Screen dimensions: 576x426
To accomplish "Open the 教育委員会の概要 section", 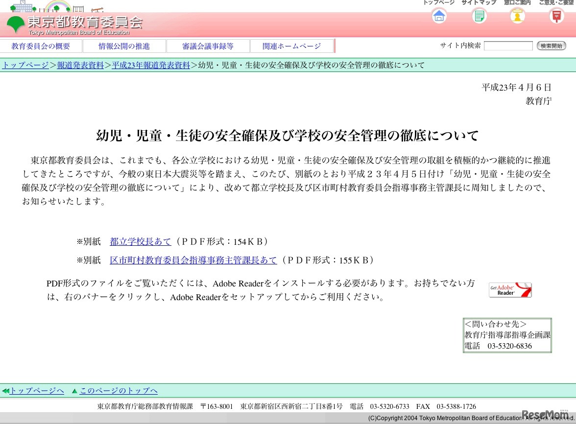I will tap(42, 46).
